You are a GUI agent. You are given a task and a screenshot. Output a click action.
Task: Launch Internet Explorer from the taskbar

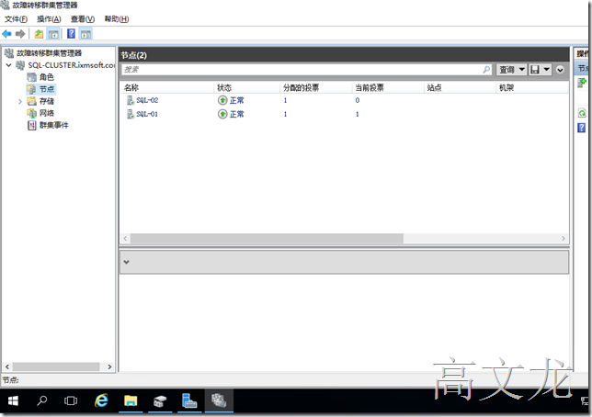point(101,400)
